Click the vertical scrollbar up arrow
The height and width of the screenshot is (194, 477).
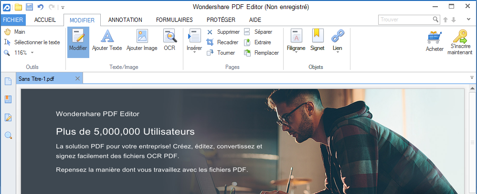tap(472, 88)
